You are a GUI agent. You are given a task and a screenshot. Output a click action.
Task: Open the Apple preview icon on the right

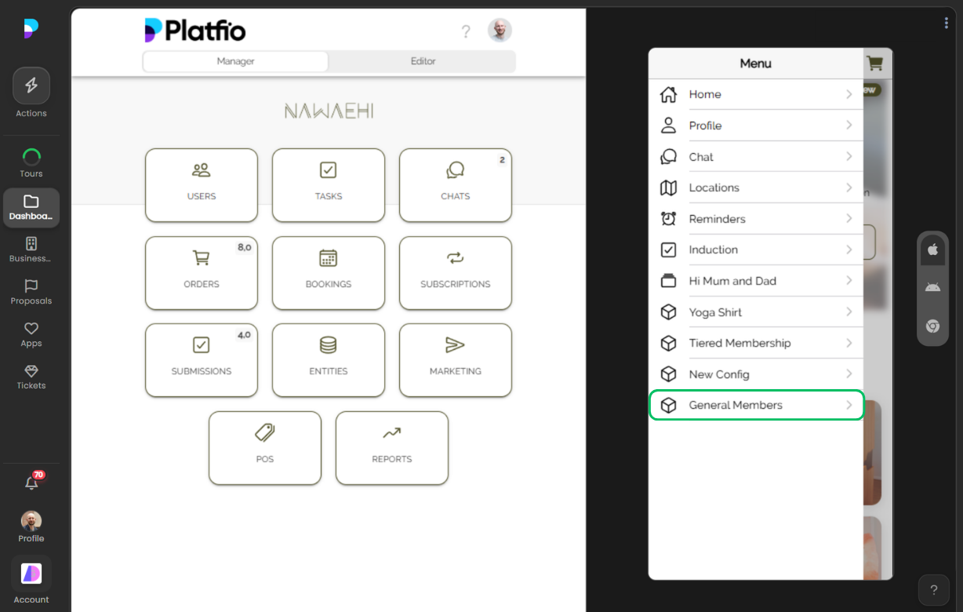point(932,250)
